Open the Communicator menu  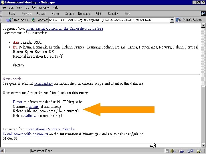[41, 8]
